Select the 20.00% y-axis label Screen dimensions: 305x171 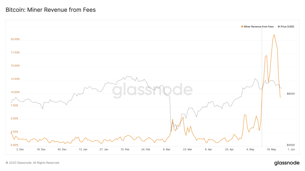[15, 39]
